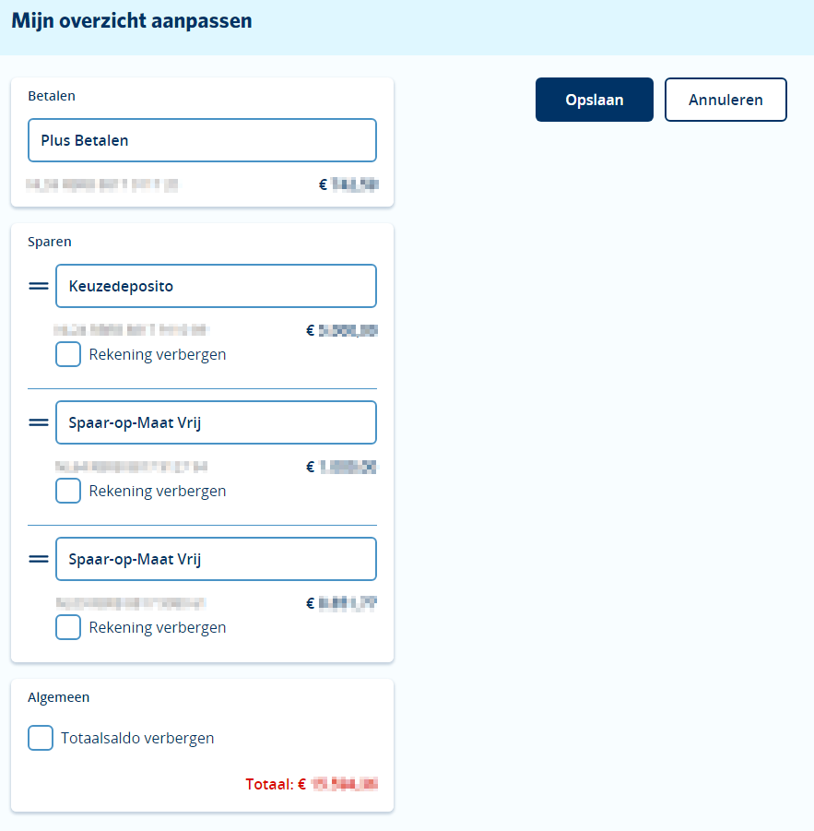Check Rekening verbergen for last Spaar-op-Maat Vrij
The height and width of the screenshot is (831, 814).
point(68,627)
